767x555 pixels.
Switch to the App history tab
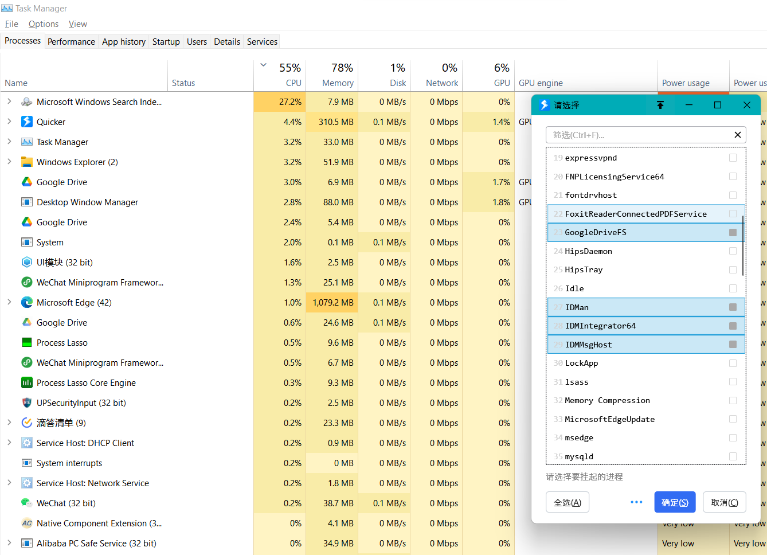click(x=124, y=41)
